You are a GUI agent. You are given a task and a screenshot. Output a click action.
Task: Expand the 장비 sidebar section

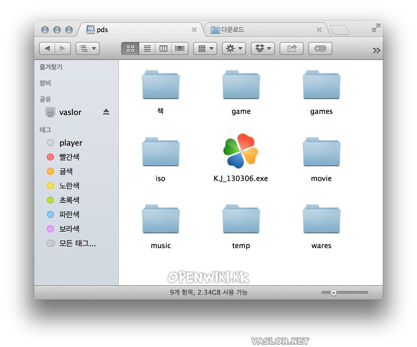point(45,83)
